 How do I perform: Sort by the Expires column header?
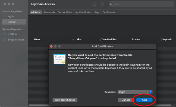tap(136, 39)
